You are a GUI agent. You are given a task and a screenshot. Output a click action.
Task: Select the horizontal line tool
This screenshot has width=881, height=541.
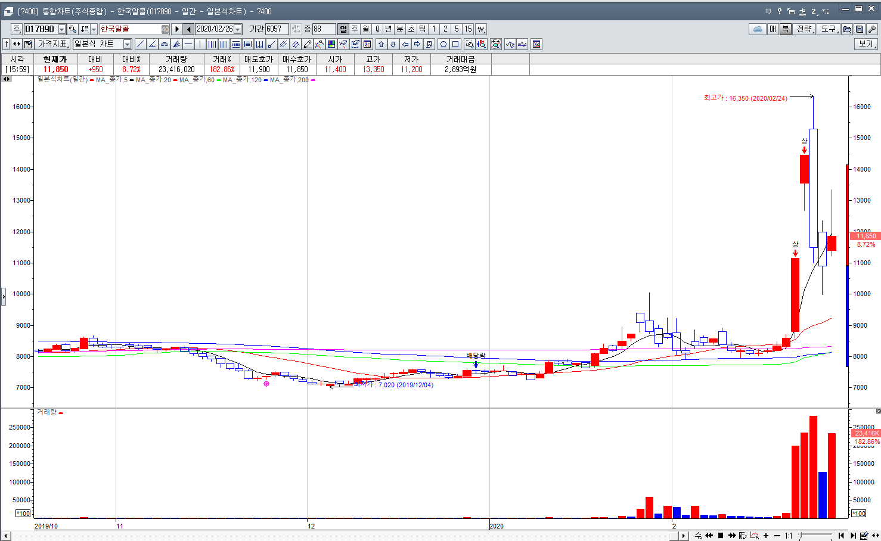[x=188, y=44]
